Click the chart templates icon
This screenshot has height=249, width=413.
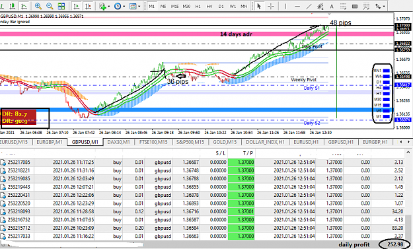coord(133,6)
